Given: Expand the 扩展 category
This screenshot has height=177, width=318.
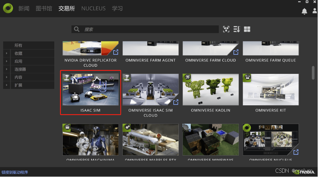Looking at the screenshot, I should tap(7, 85).
